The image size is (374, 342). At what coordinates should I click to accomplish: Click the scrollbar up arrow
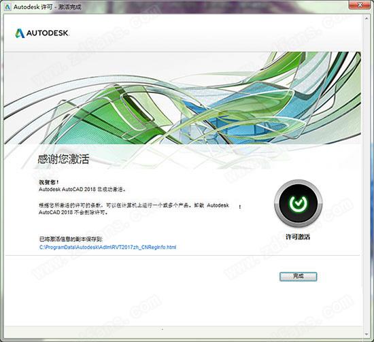click(x=367, y=18)
